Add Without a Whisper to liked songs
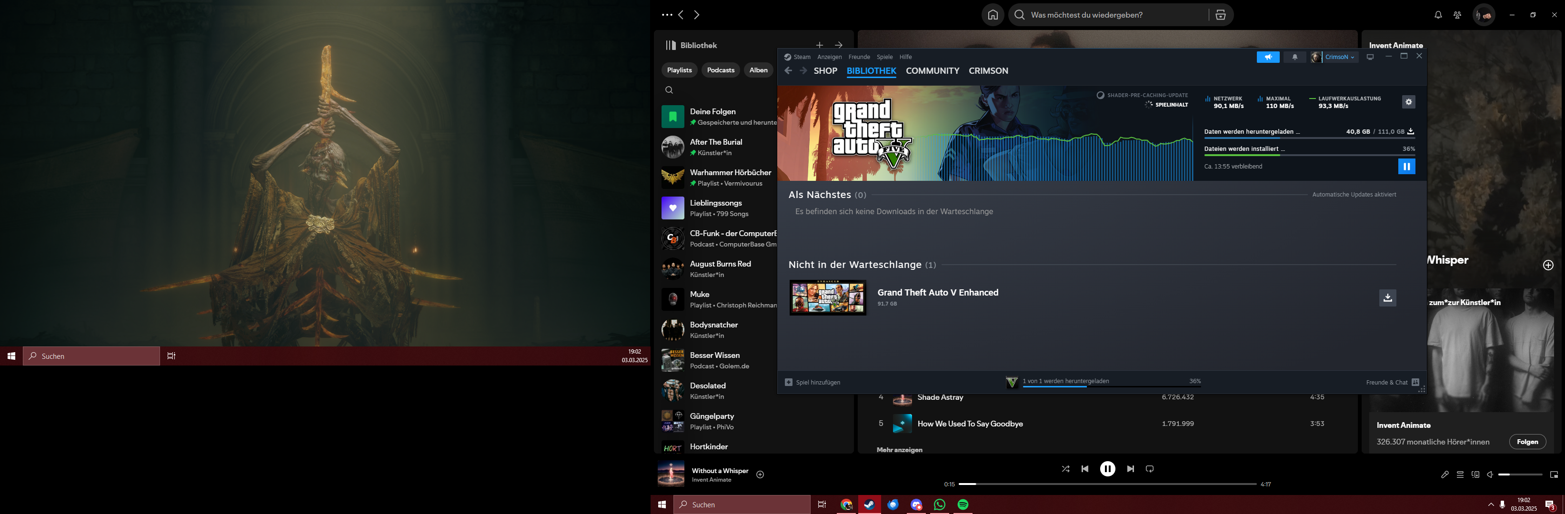Viewport: 1565px width, 514px height. 760,474
